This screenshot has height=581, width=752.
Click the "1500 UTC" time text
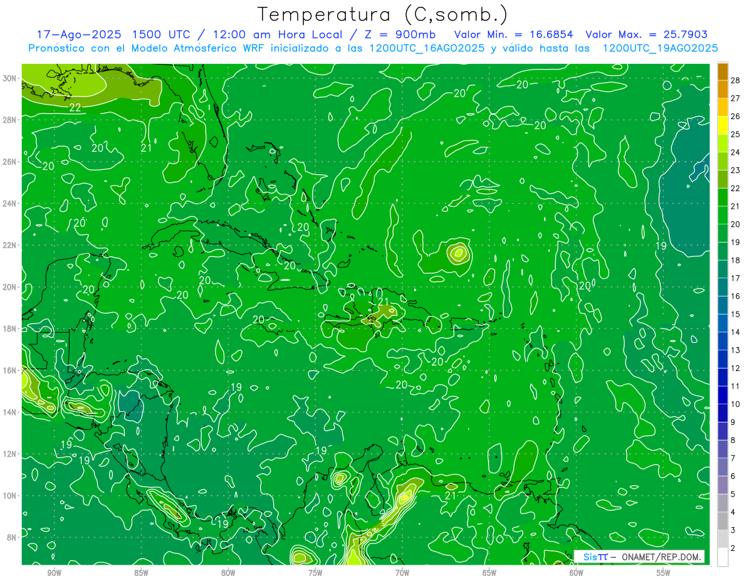click(160, 34)
